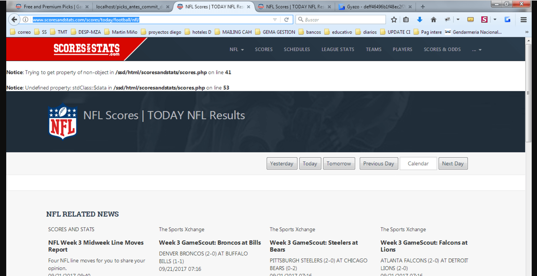
Task: Open the Broncos at Bills GameScout article
Action: click(x=210, y=243)
